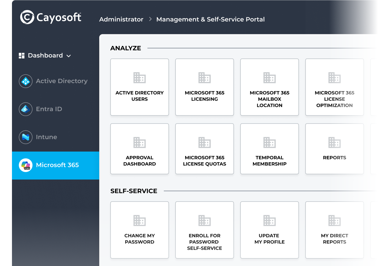Click the building icon on Microsoft 365 Licensing tile
The width and height of the screenshot is (378, 266).
204,78
